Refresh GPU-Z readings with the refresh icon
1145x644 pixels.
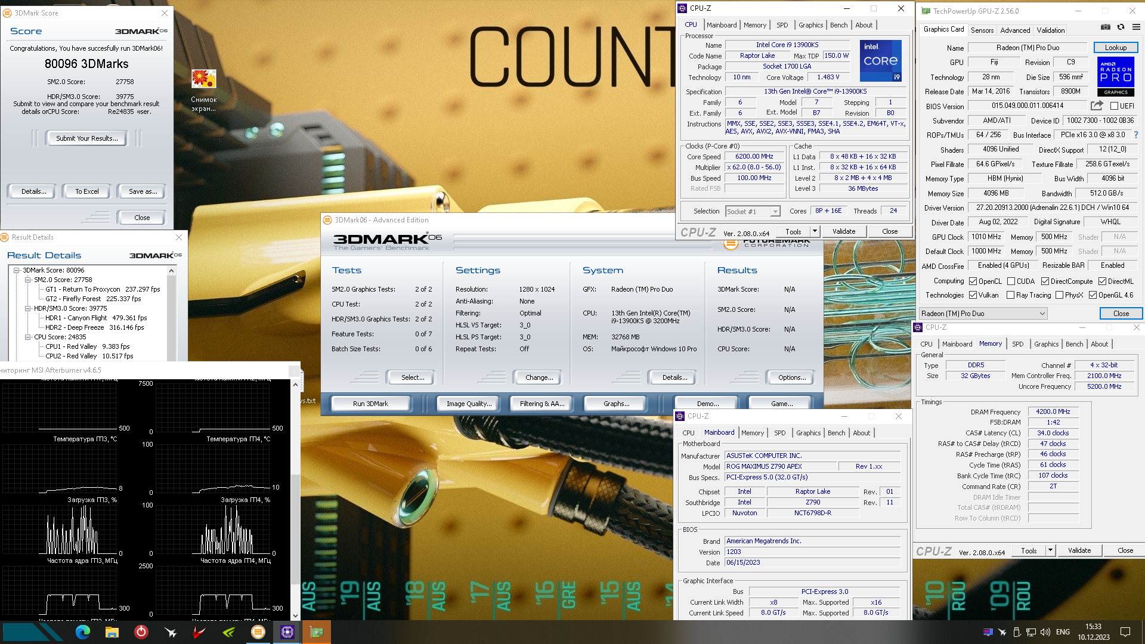click(x=1121, y=27)
